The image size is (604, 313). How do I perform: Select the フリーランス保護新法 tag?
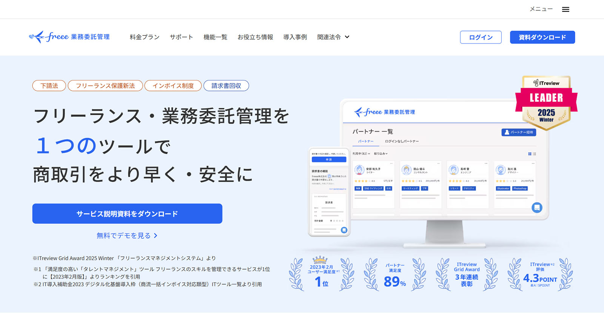[x=105, y=86]
